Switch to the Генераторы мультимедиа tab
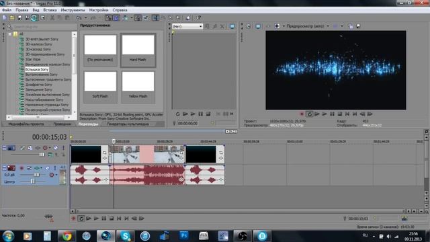 (x=128, y=124)
